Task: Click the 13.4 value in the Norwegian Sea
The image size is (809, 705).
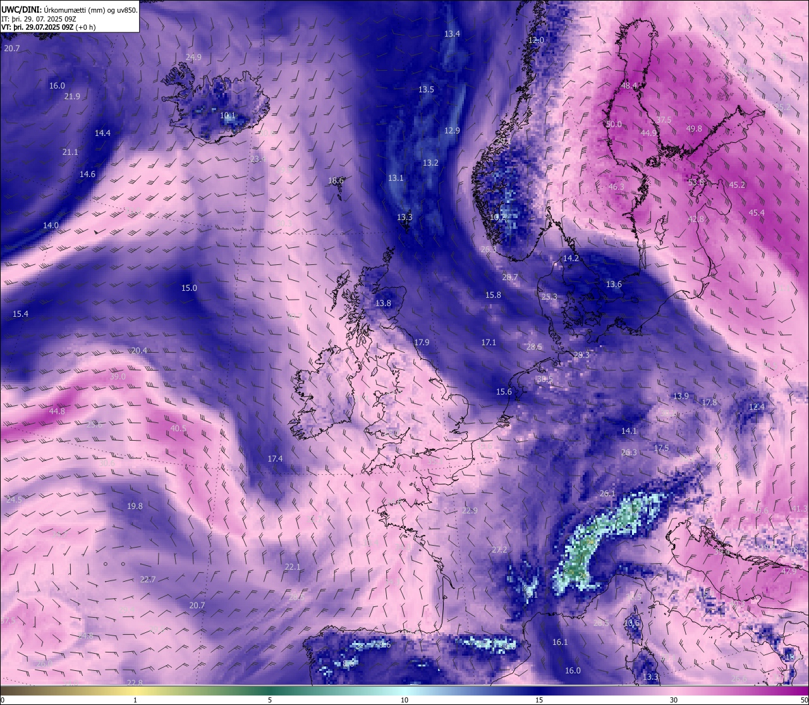Action: click(452, 34)
